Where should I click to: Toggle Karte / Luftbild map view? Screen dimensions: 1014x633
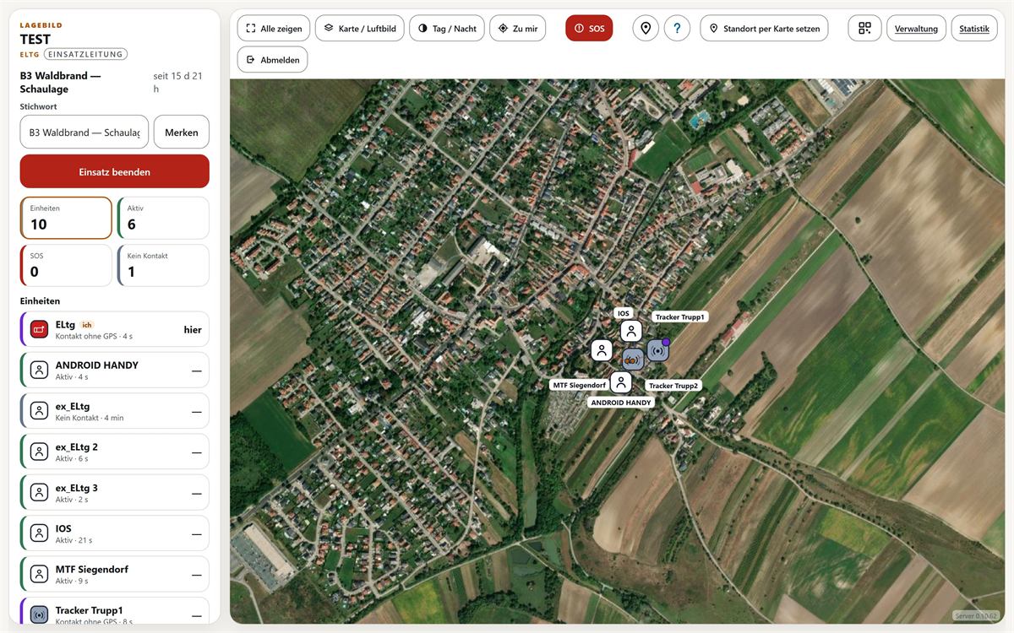pyautogui.click(x=360, y=28)
